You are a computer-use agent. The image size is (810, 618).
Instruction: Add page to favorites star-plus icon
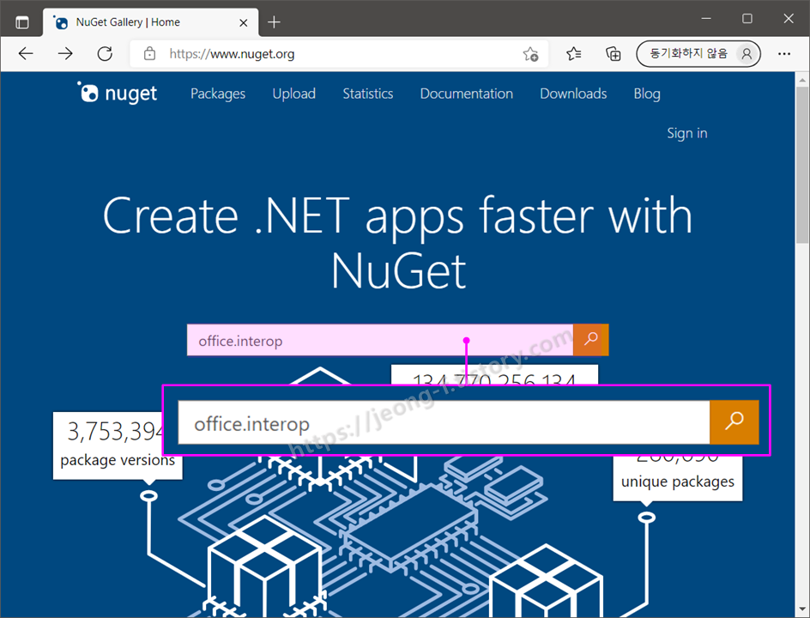[x=530, y=54]
